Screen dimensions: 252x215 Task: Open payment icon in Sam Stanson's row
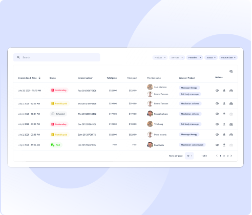pyautogui.click(x=231, y=91)
